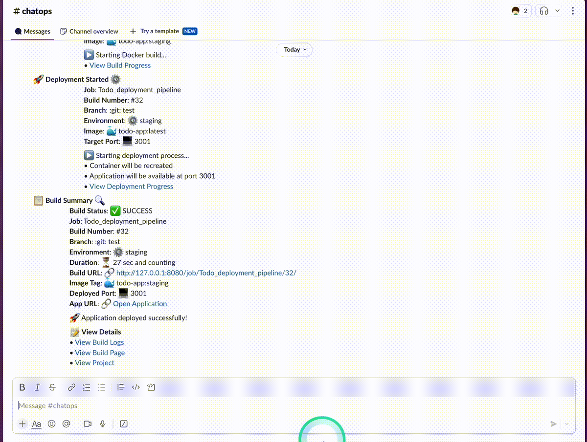Toggle italic formatting in composer
The height and width of the screenshot is (442, 587).
click(x=37, y=387)
